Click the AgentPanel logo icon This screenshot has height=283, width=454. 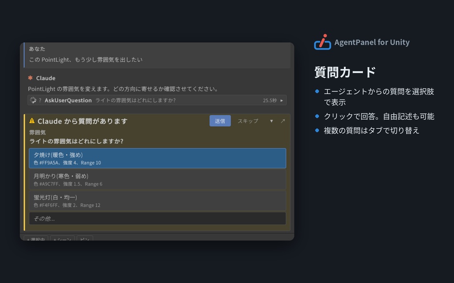[x=323, y=42]
